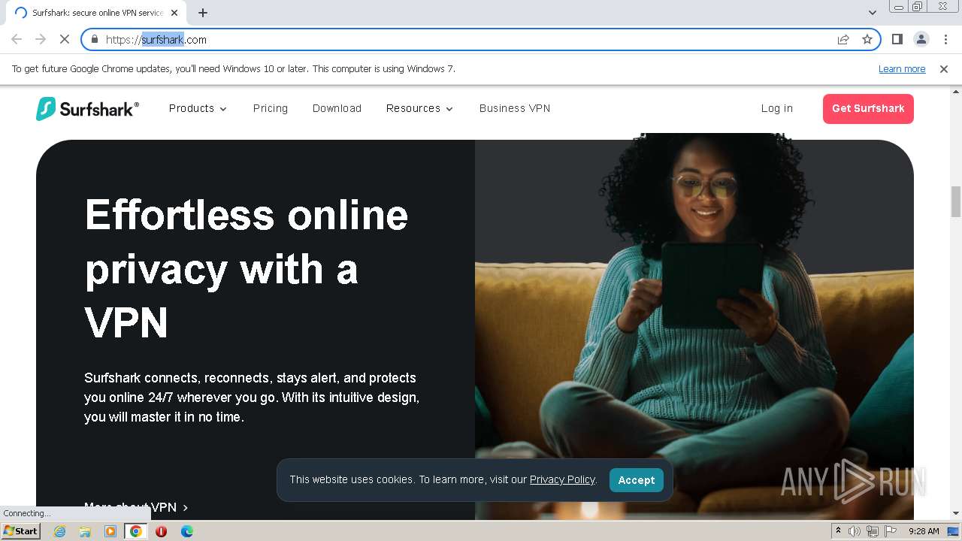
Task: Open the network tray icon
Action: (x=873, y=531)
